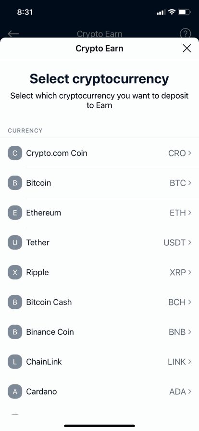This screenshot has height=431, width=199.
Task: Go back using the arrow icon
Action: [13, 34]
